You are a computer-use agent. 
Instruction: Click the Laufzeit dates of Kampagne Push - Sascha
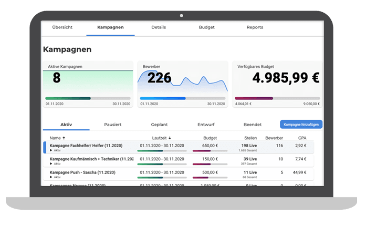pos(162,172)
